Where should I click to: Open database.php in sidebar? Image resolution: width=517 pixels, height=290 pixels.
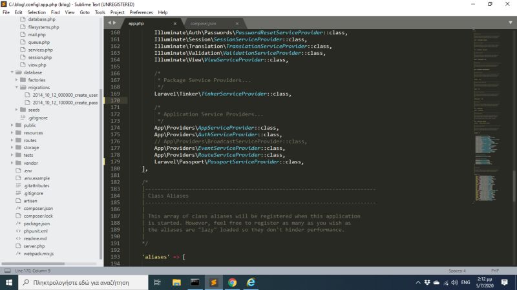click(41, 19)
